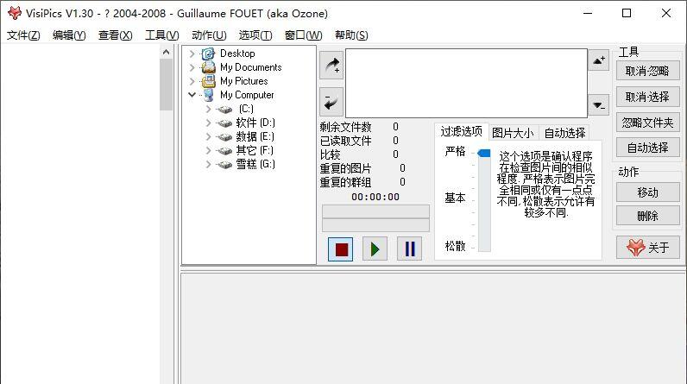Viewport: 687px width, 384px height.
Task: Click the My Documents icon
Action: point(209,67)
